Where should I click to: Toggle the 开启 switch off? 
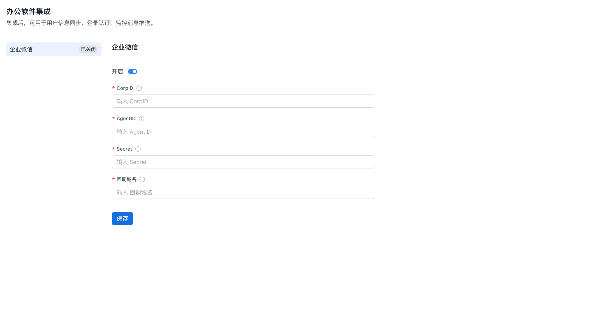[x=133, y=71]
